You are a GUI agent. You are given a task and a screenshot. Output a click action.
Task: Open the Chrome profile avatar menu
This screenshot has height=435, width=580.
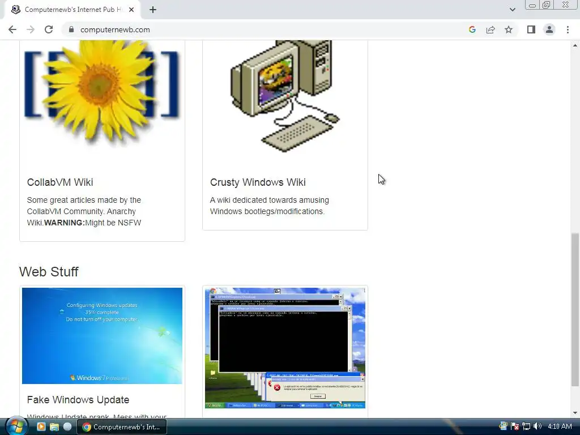click(x=549, y=29)
